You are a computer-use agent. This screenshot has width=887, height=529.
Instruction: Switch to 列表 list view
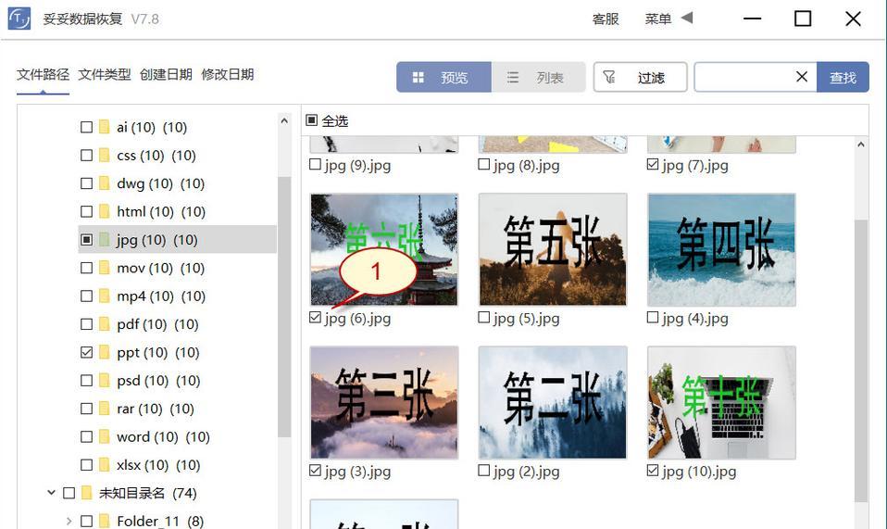[539, 77]
